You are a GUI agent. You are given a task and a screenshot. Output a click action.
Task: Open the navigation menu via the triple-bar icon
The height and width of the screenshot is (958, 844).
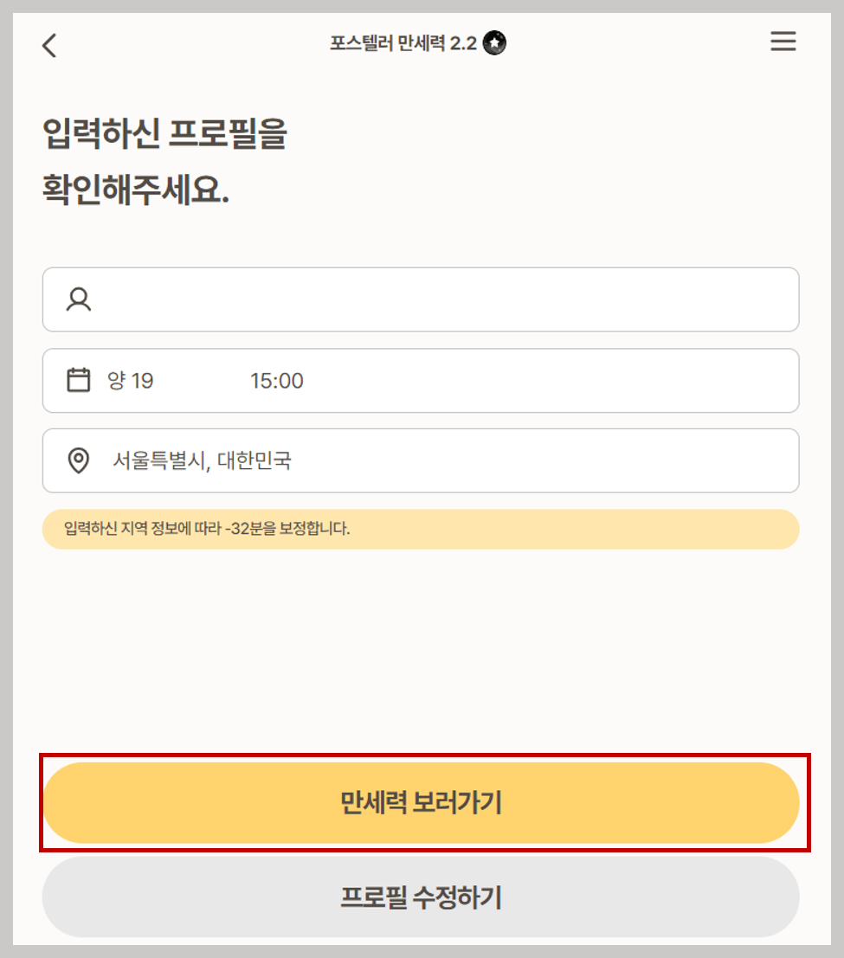tap(783, 42)
